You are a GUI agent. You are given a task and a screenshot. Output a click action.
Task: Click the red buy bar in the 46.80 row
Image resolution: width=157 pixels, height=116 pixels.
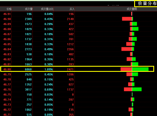tap(126, 69)
